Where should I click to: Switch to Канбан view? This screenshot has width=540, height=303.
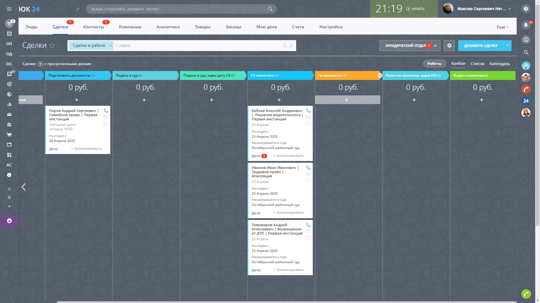click(x=458, y=63)
